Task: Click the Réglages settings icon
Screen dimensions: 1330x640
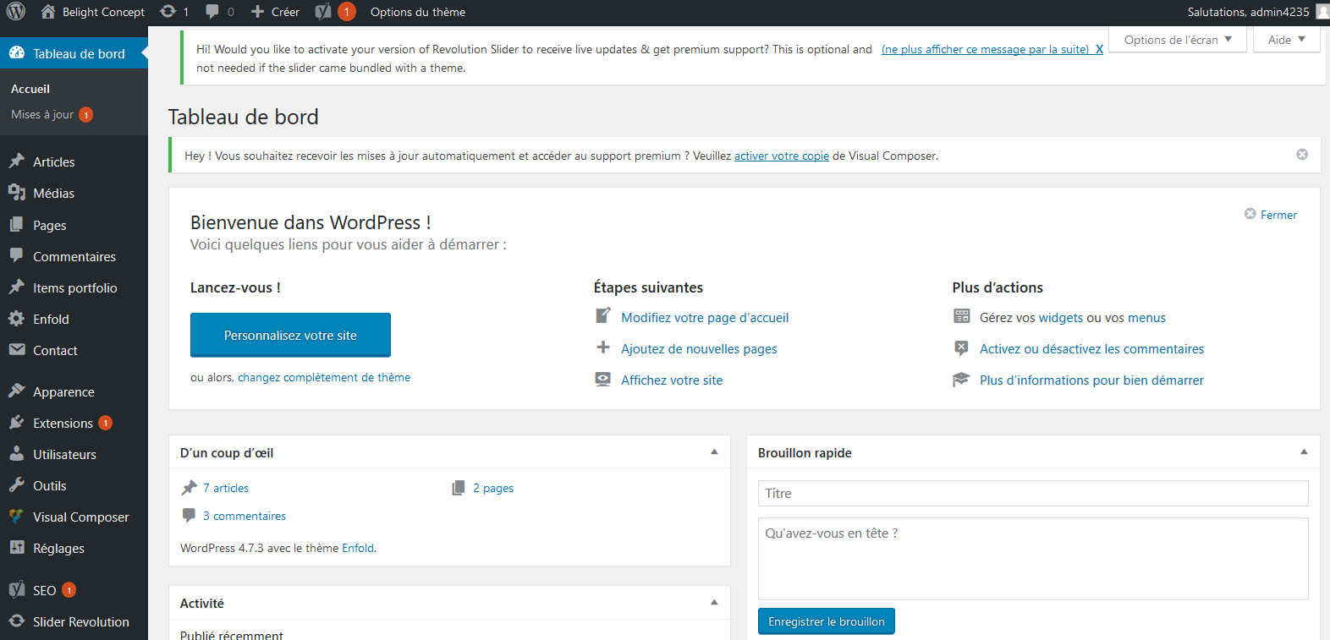Action: tap(17, 547)
